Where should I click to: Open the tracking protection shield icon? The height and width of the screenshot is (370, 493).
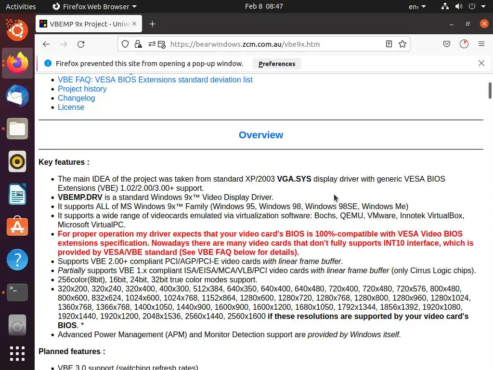click(x=125, y=44)
